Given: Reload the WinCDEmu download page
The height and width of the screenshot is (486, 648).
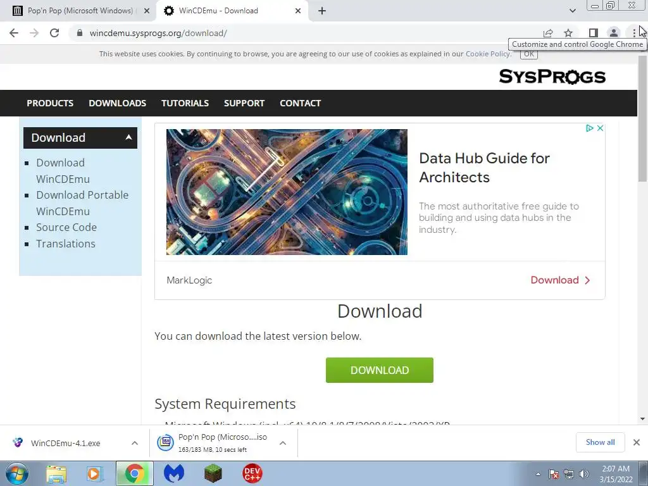Looking at the screenshot, I should [x=54, y=33].
